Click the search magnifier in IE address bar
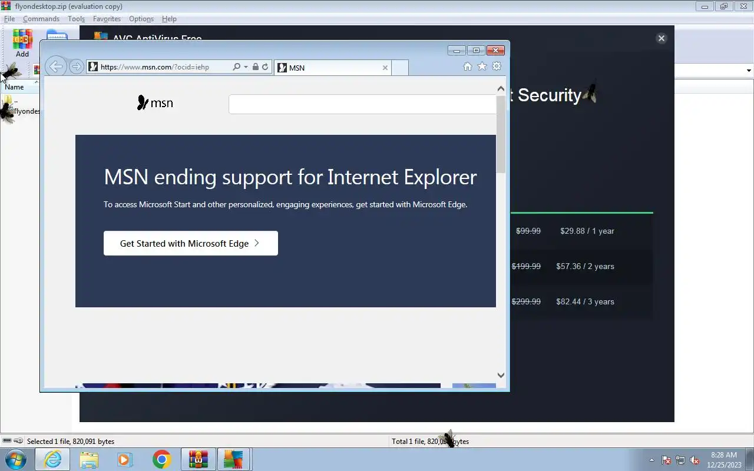 pyautogui.click(x=236, y=67)
